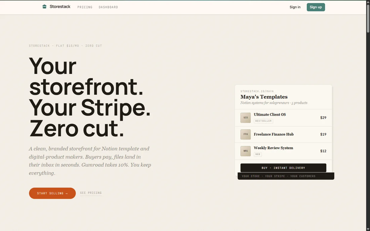Click the Sign in link

click(295, 7)
